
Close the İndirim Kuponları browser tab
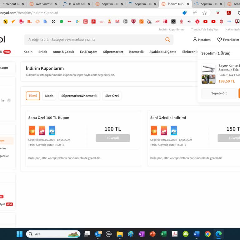coord(188,4)
